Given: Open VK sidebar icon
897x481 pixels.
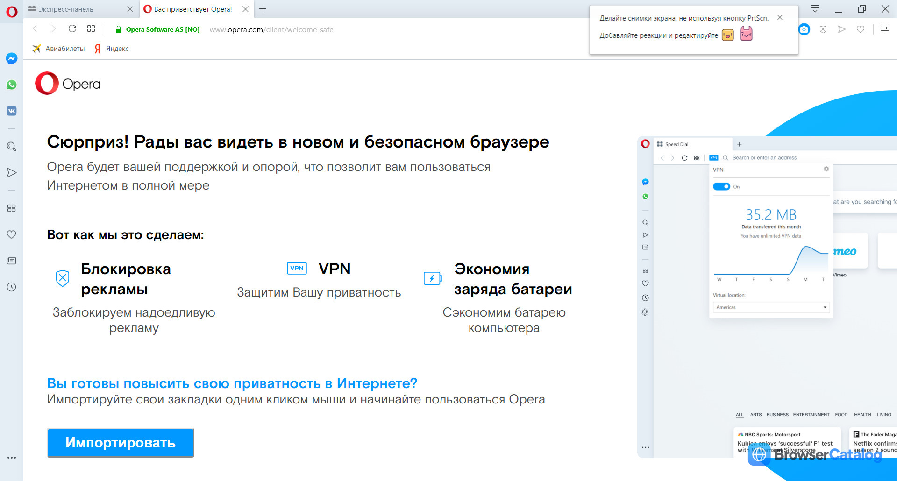Looking at the screenshot, I should tap(12, 111).
